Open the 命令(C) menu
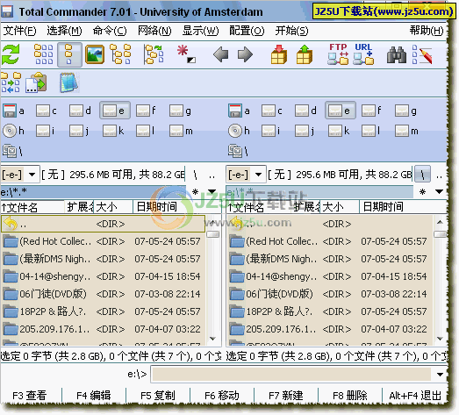Image resolution: width=459 pixels, height=415 pixels. (110, 31)
